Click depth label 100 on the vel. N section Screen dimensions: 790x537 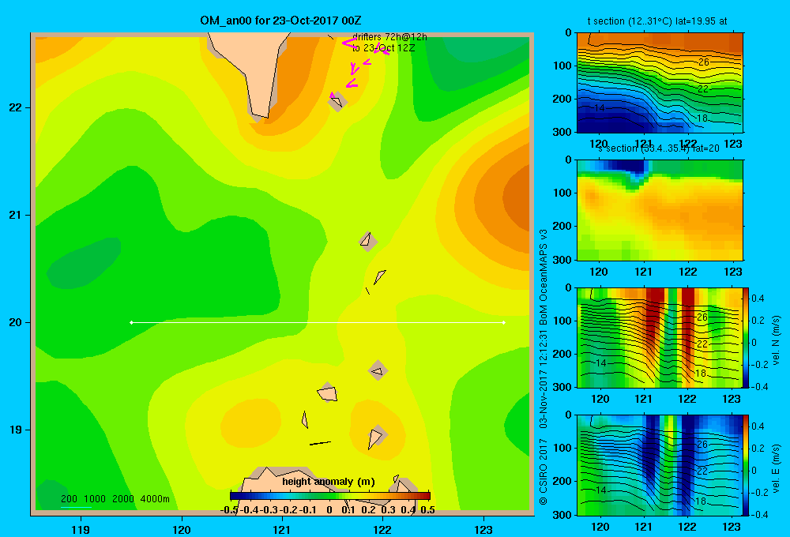[x=562, y=321]
